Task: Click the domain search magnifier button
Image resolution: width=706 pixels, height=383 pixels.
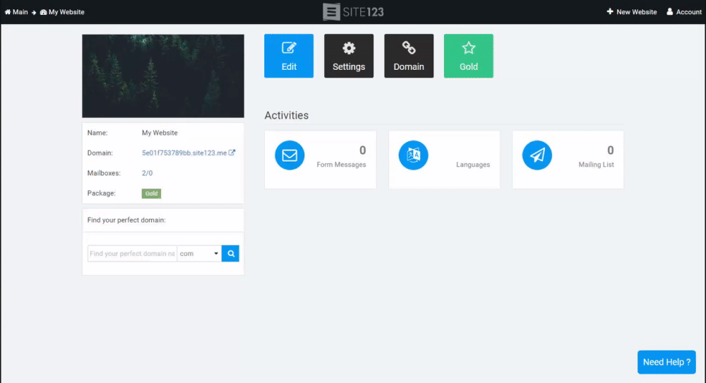Action: [231, 253]
